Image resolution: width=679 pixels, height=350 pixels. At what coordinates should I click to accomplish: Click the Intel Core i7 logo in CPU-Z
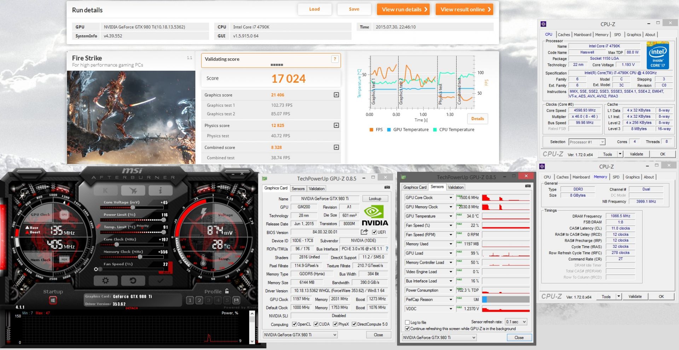(658, 55)
